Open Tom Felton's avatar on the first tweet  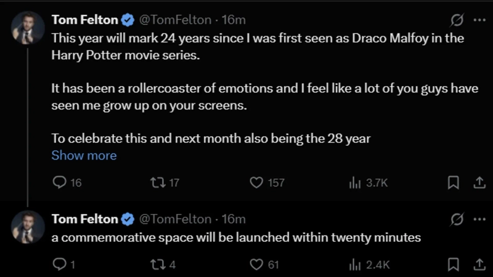28,28
